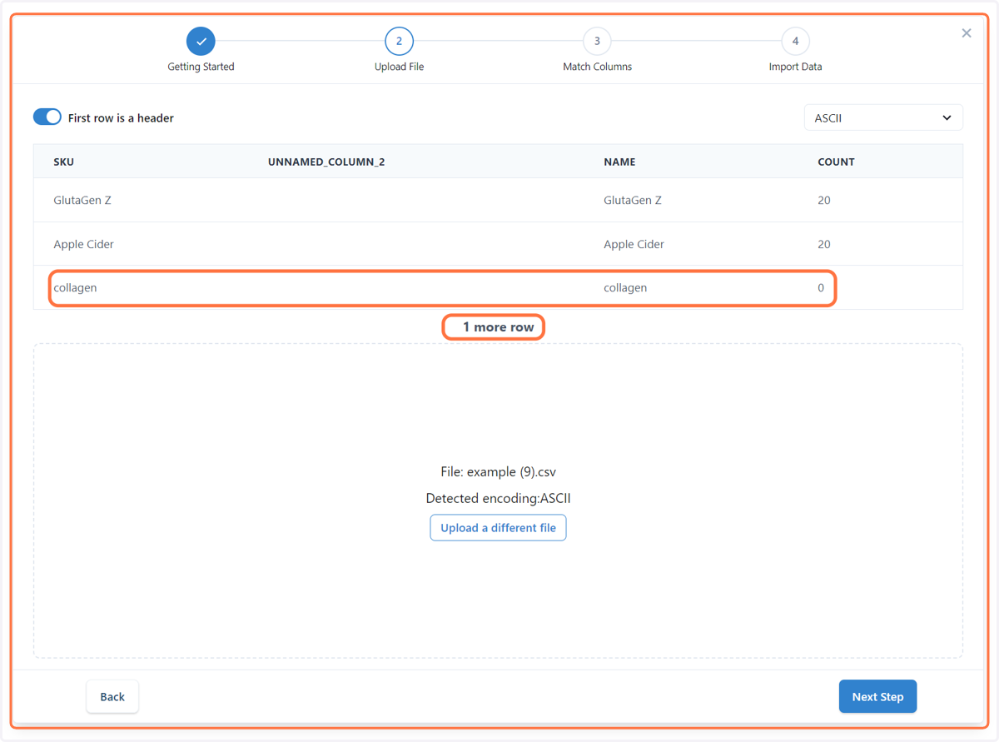Screen dimensions: 999x742
Task: Select Apple Cider in the SKU column
Action: [83, 244]
